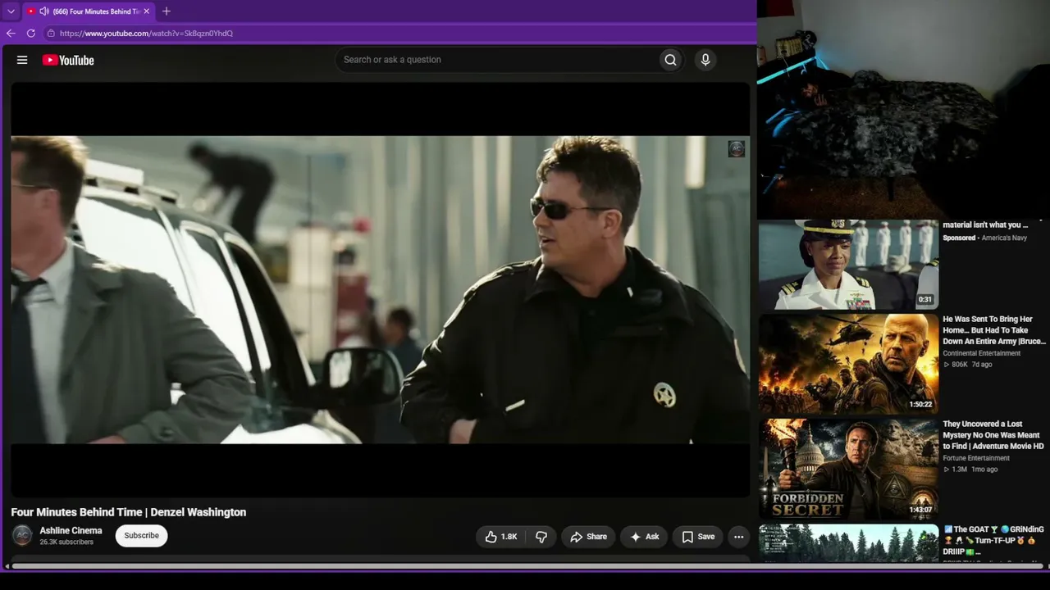The image size is (1050, 590).
Task: Dislike the video with thumbs down
Action: (541, 537)
